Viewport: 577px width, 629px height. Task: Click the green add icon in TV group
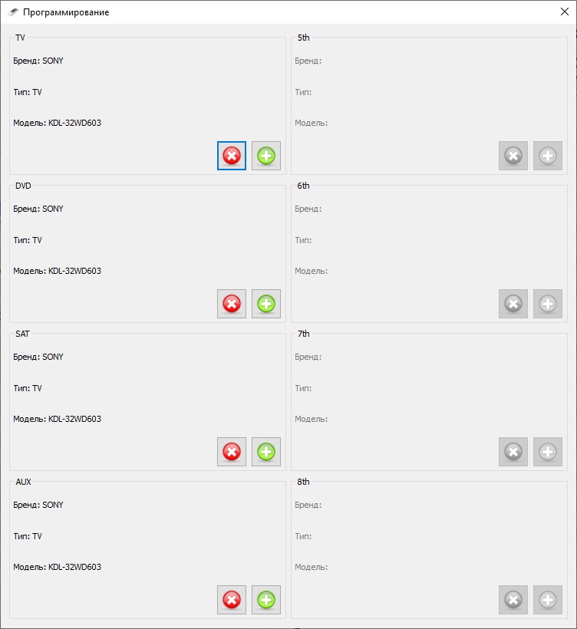(266, 156)
